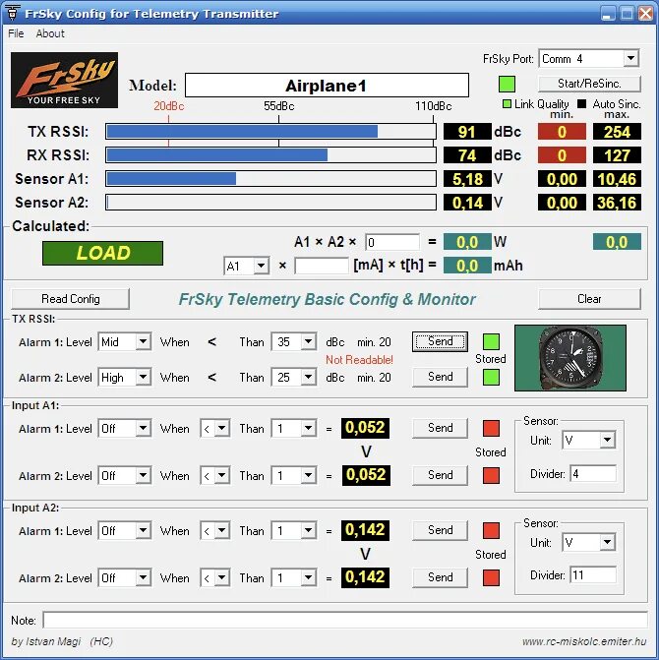Click the TX RSSI progress bar
The height and width of the screenshot is (660, 659).
[271, 132]
